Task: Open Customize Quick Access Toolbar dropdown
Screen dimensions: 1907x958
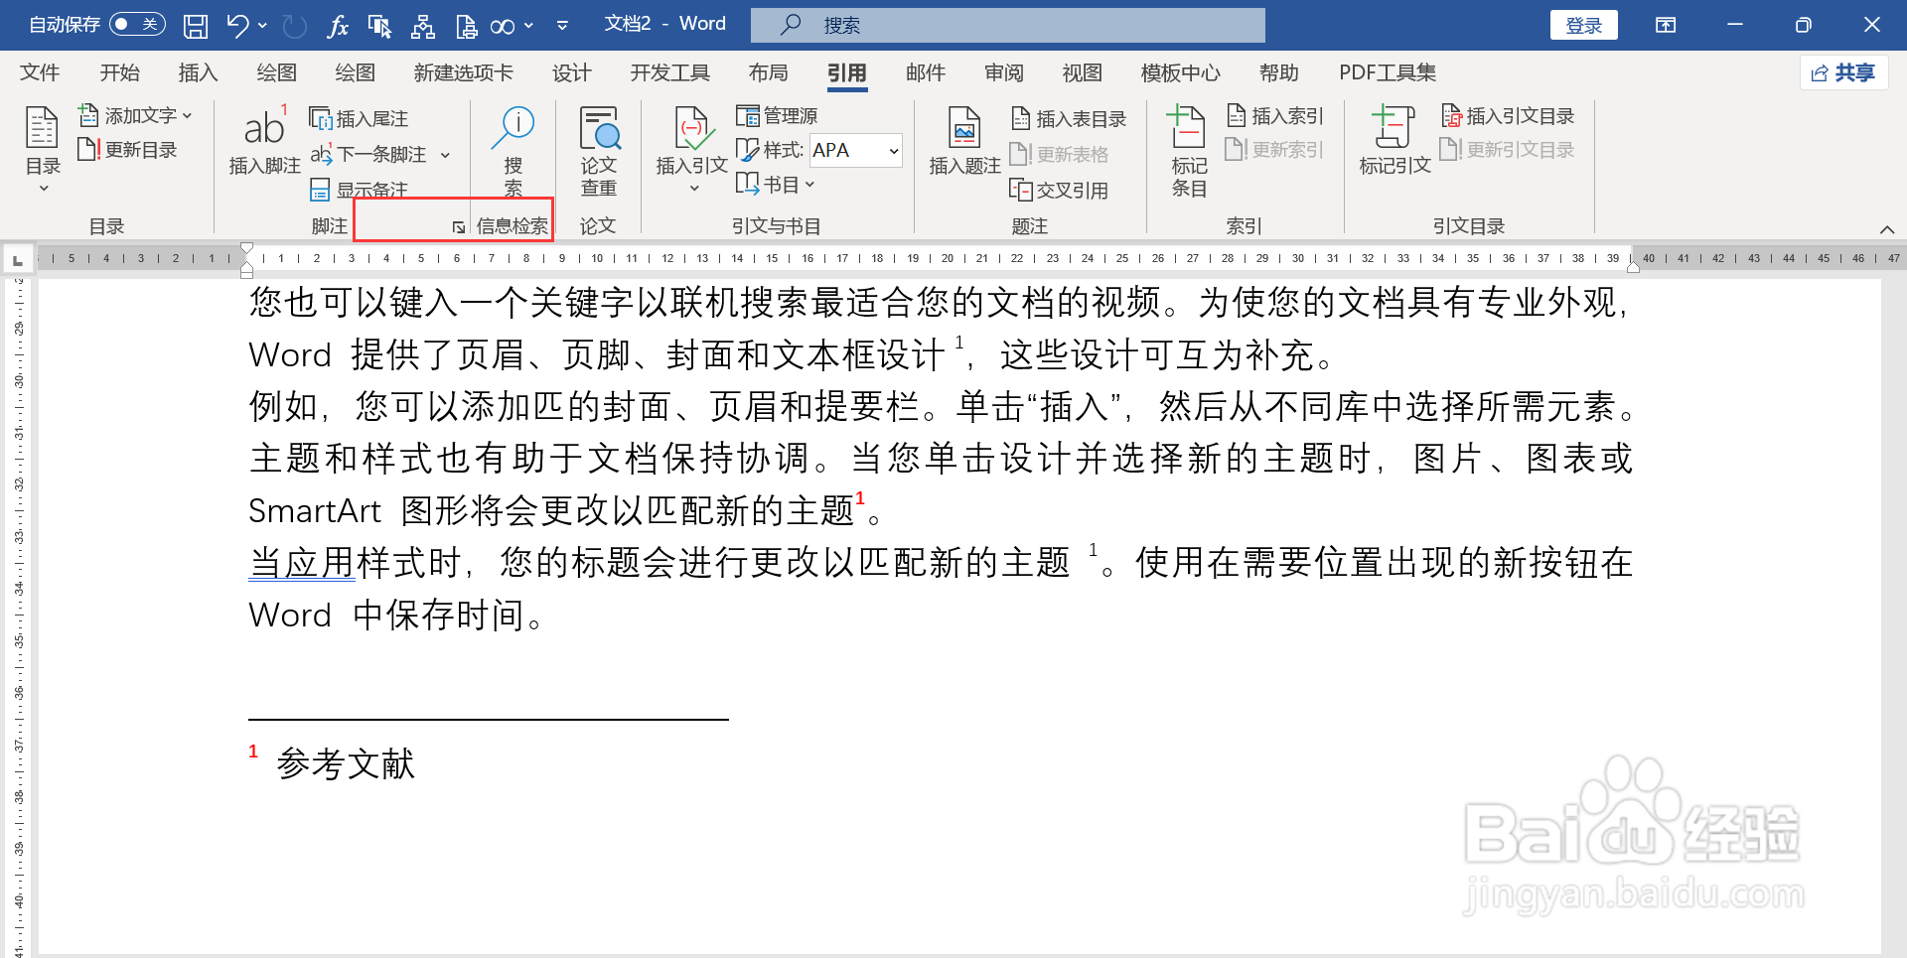Action: (562, 26)
